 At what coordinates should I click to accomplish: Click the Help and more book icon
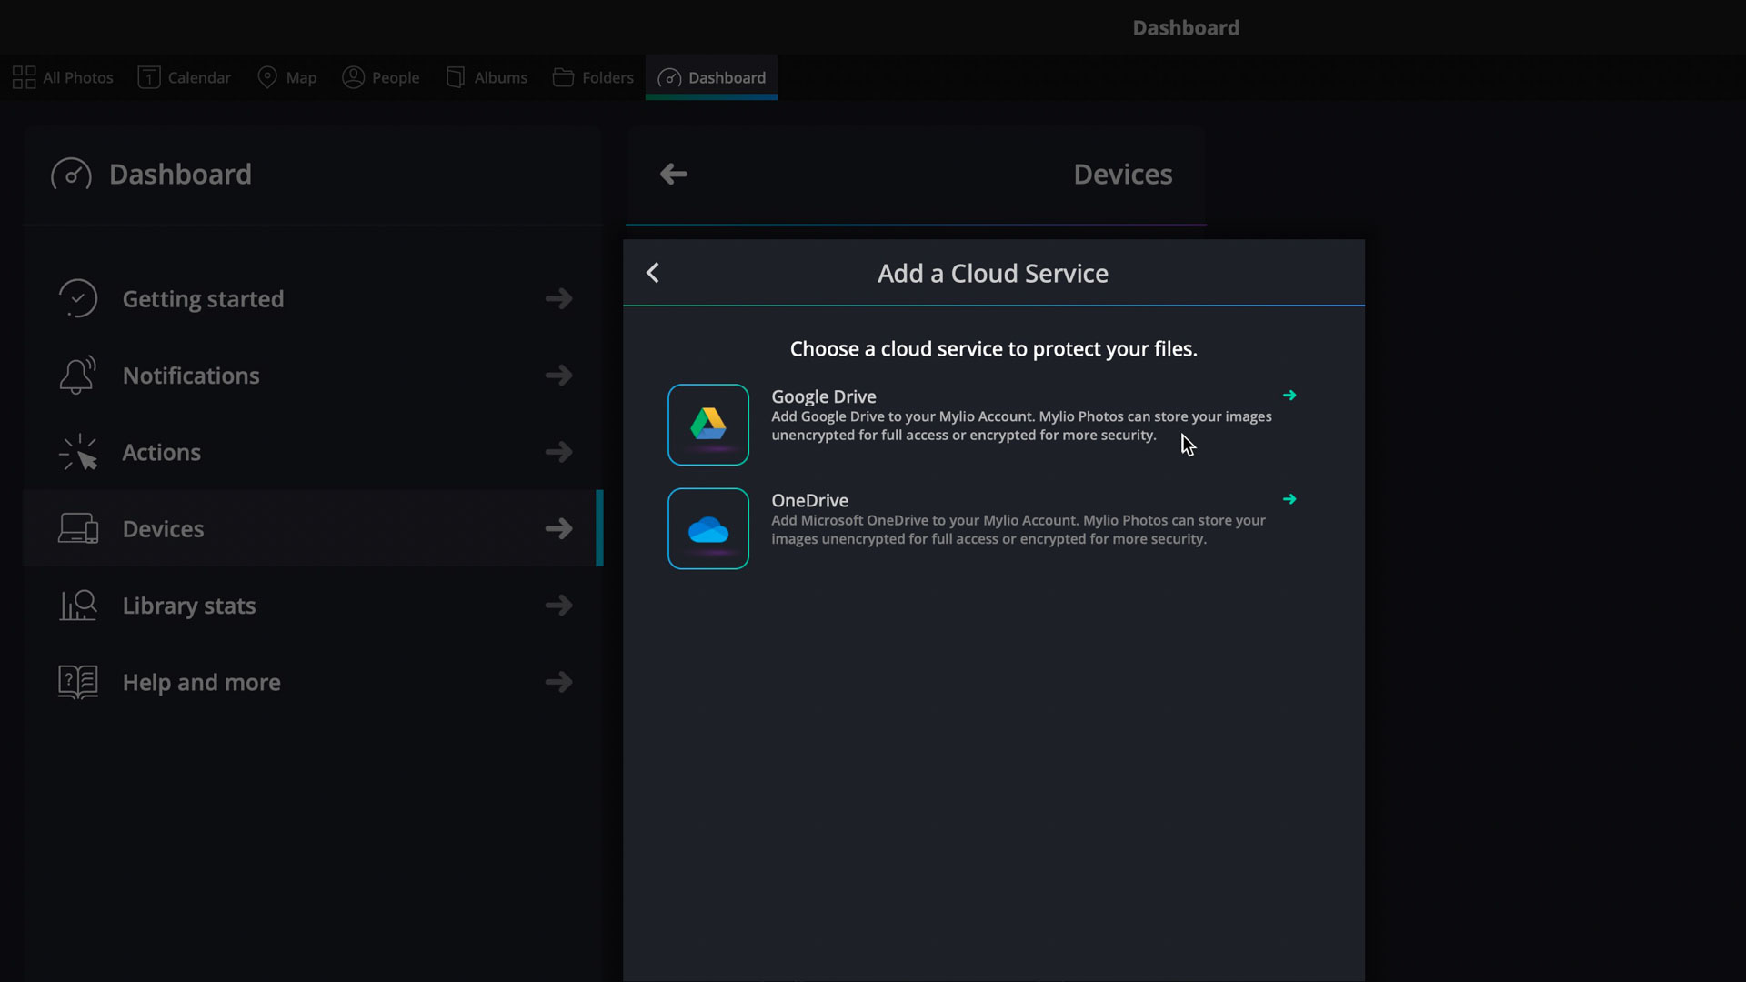pyautogui.click(x=78, y=682)
